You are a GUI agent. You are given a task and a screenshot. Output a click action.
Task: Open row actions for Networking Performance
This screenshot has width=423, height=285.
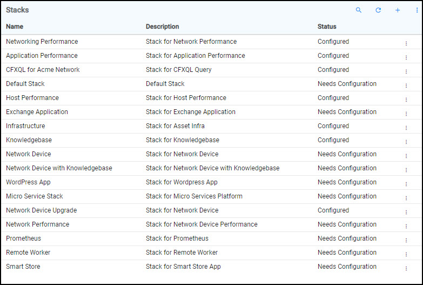click(406, 43)
